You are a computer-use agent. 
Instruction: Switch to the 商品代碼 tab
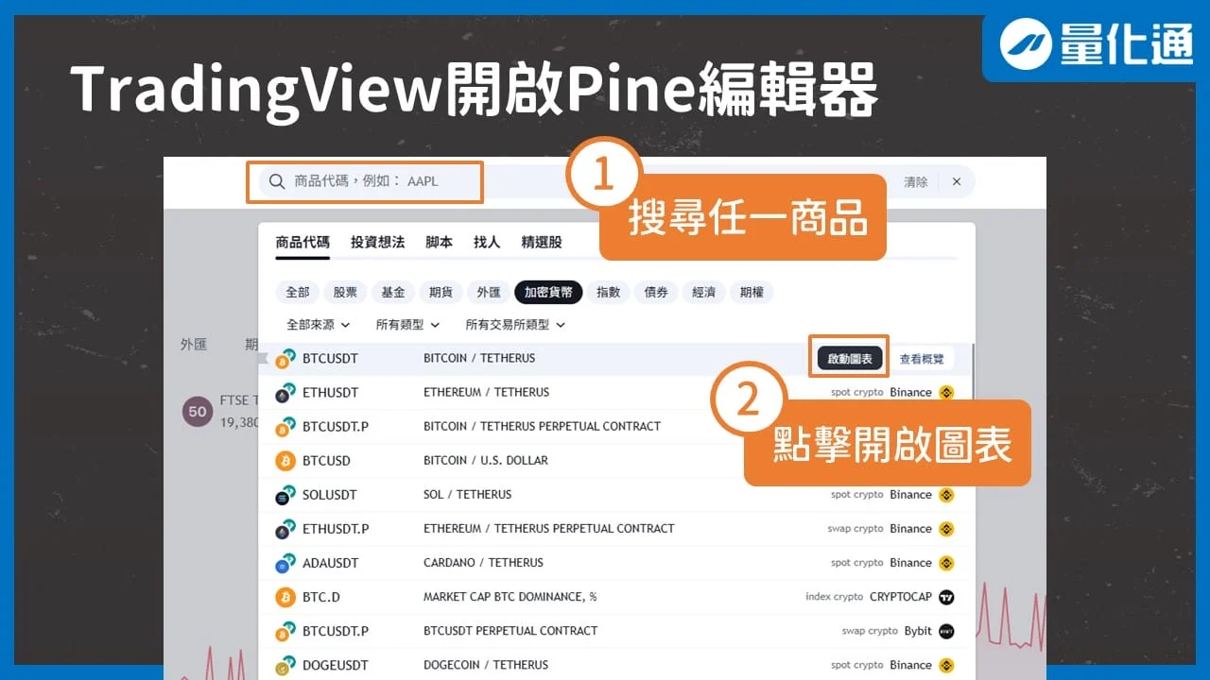[302, 243]
